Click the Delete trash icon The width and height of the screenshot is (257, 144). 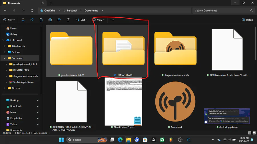pos(68,20)
